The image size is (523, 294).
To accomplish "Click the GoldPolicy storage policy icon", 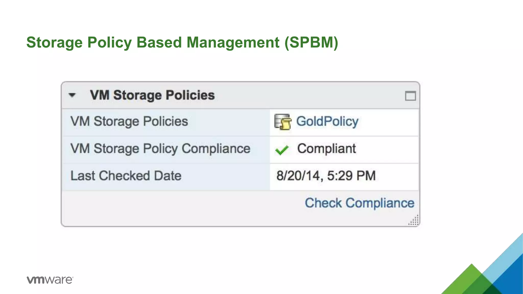I will click(283, 122).
